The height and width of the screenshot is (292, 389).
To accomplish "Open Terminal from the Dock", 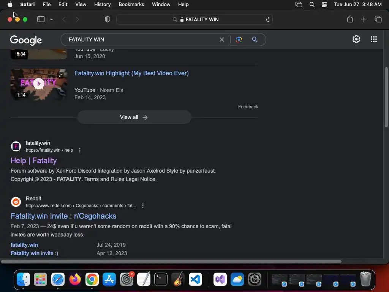I will pos(161,279).
